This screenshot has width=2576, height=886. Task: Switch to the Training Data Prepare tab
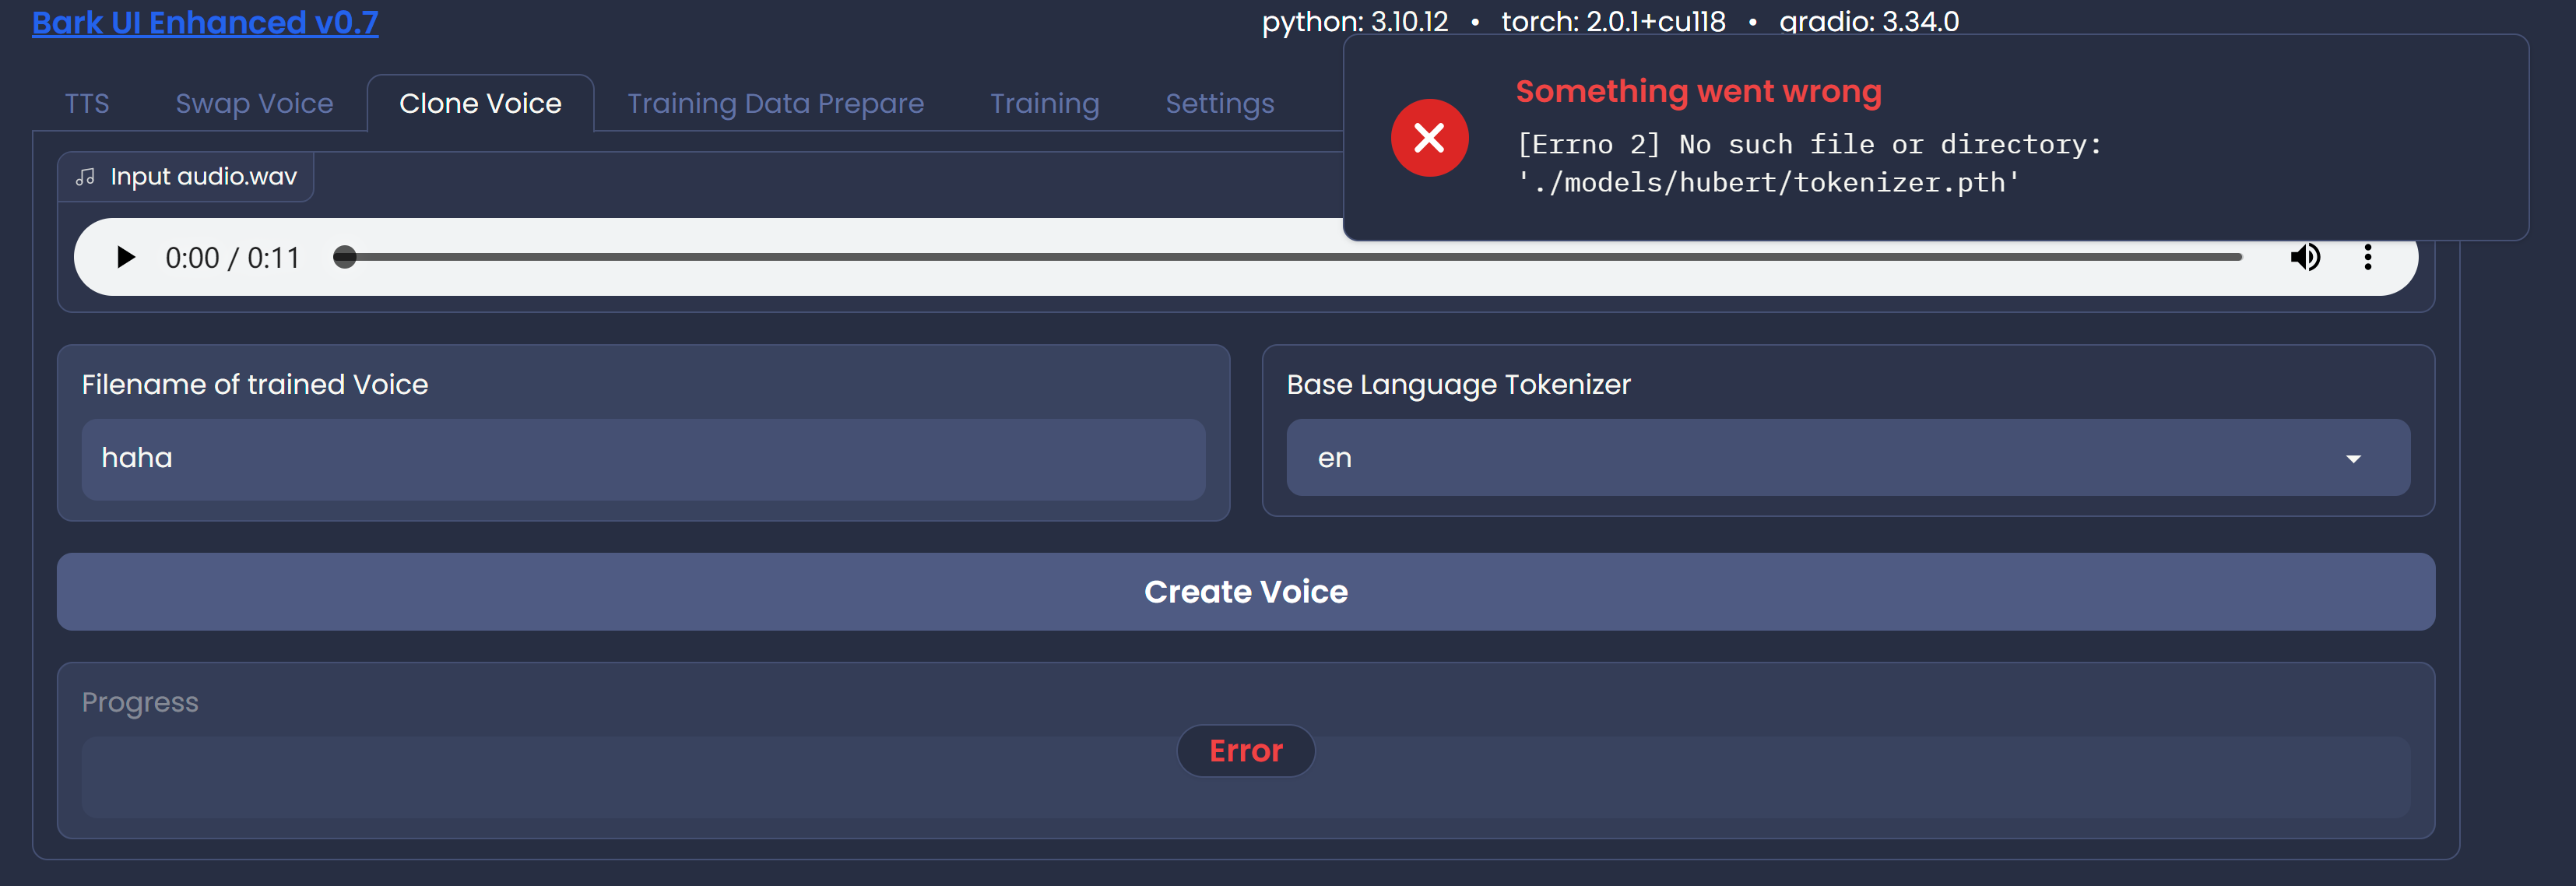pyautogui.click(x=776, y=103)
